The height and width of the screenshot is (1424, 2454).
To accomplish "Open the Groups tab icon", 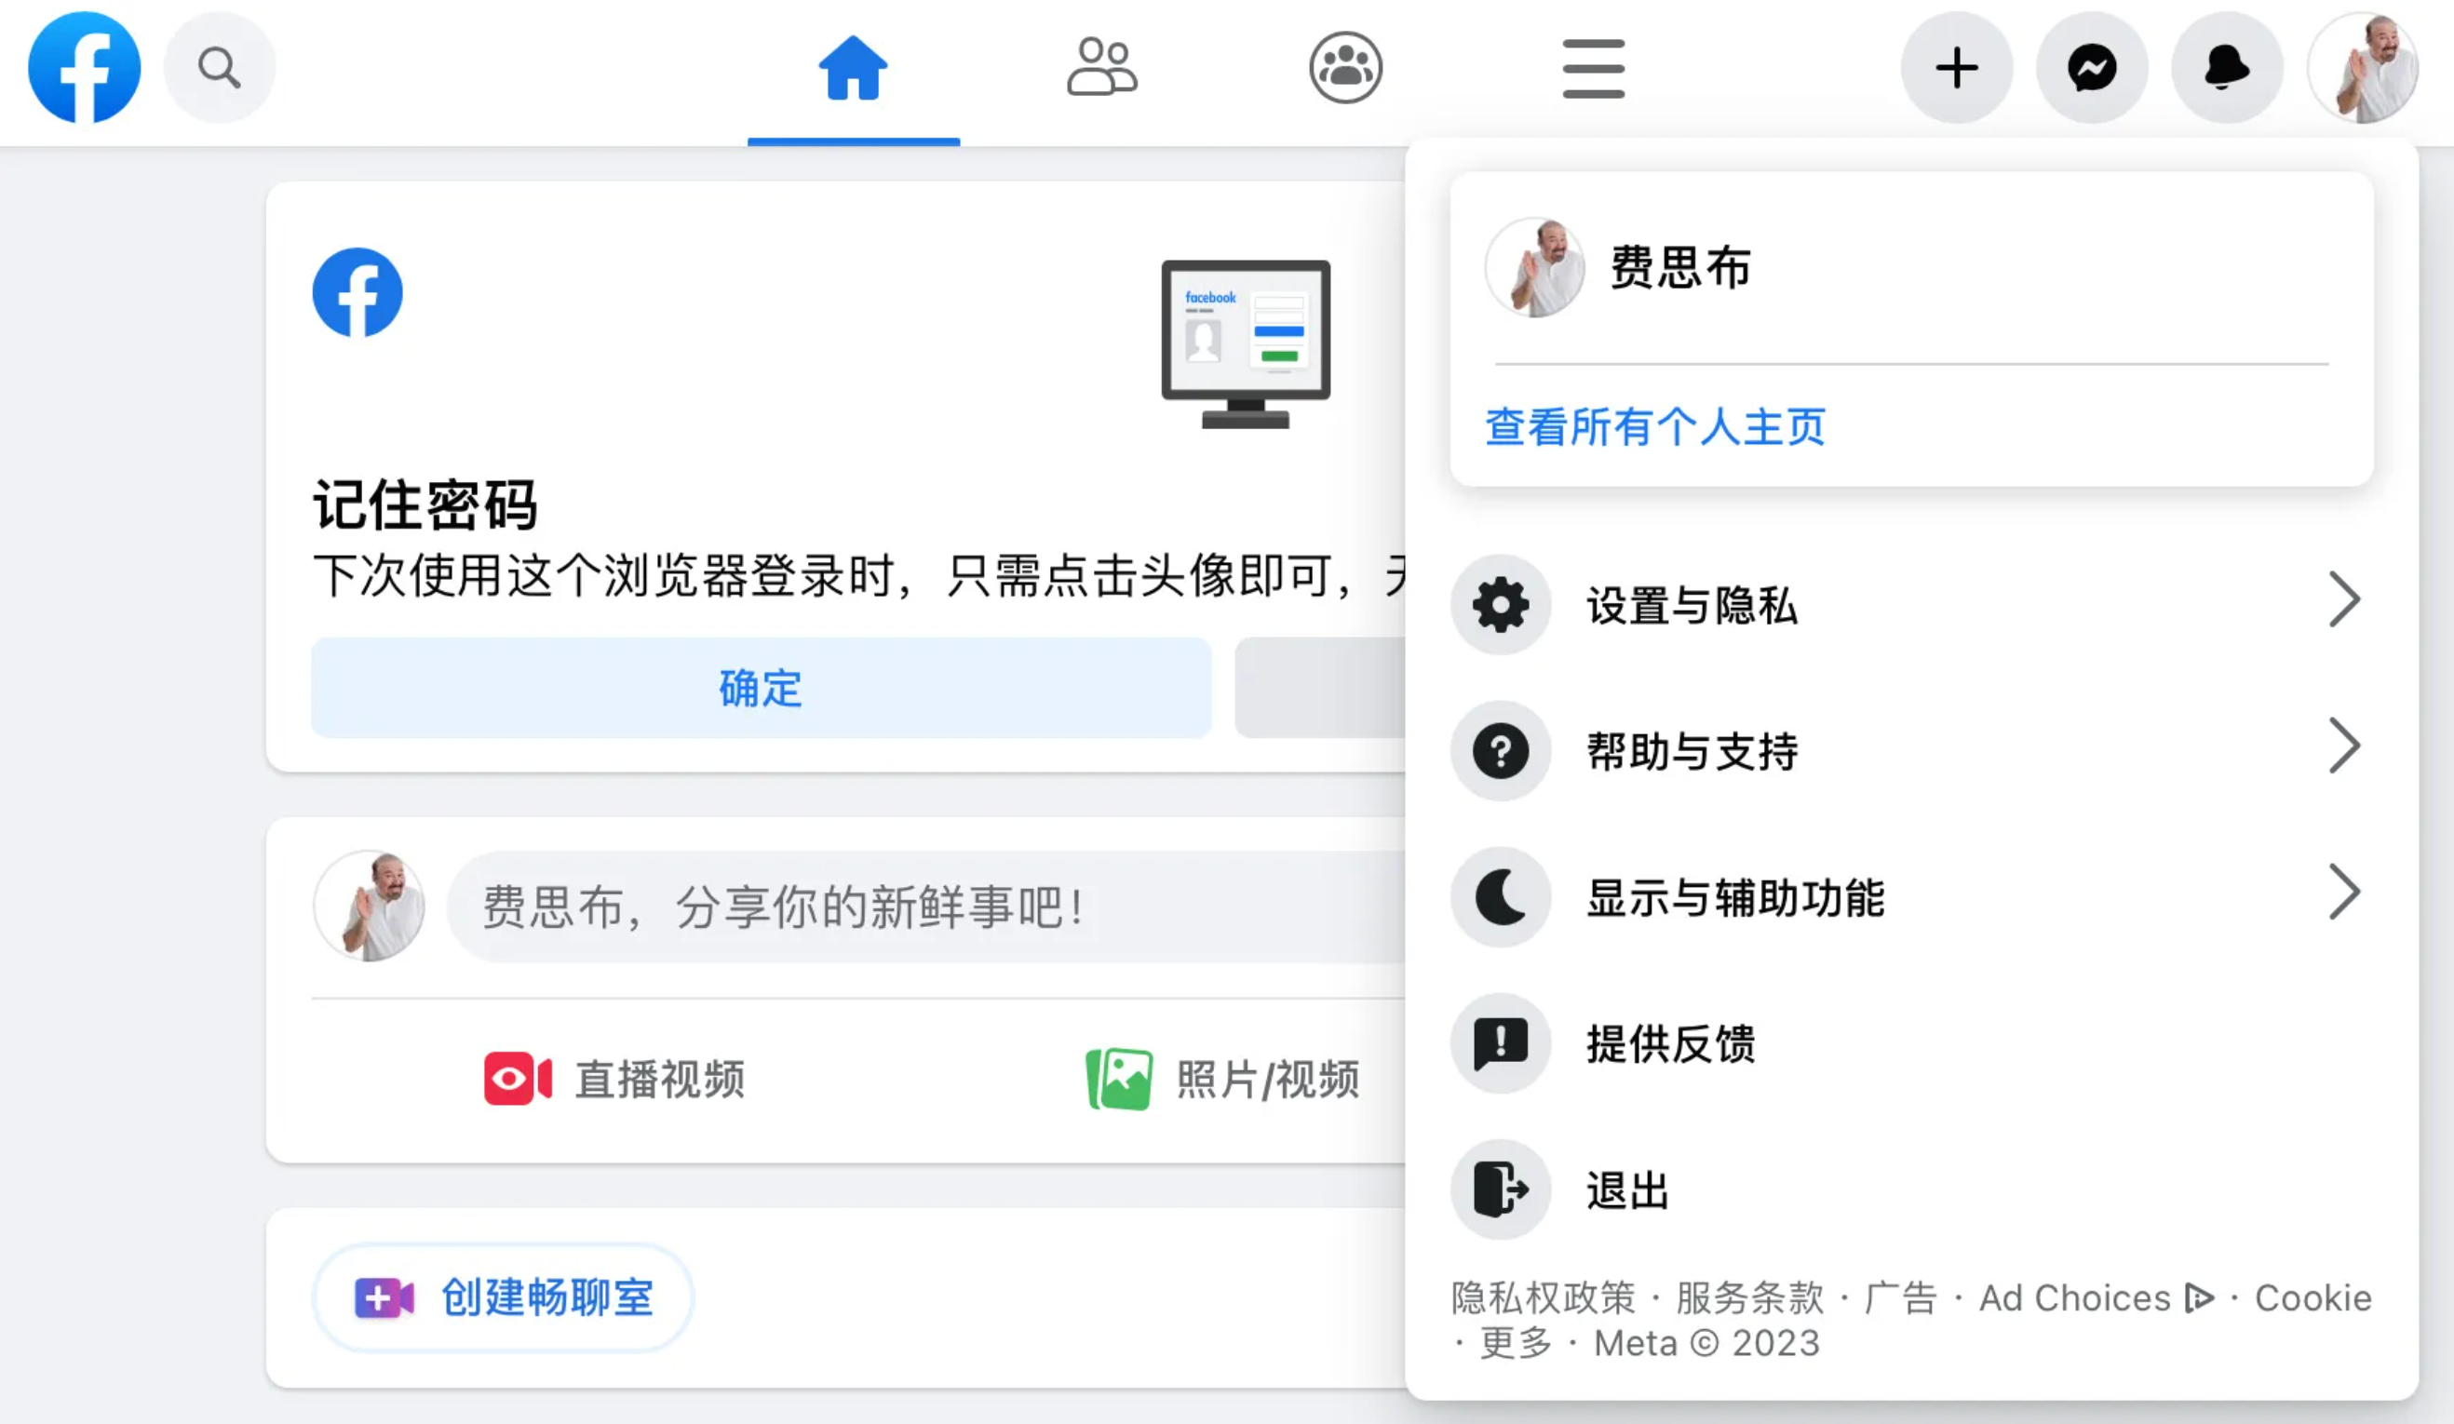I will pos(1346,68).
